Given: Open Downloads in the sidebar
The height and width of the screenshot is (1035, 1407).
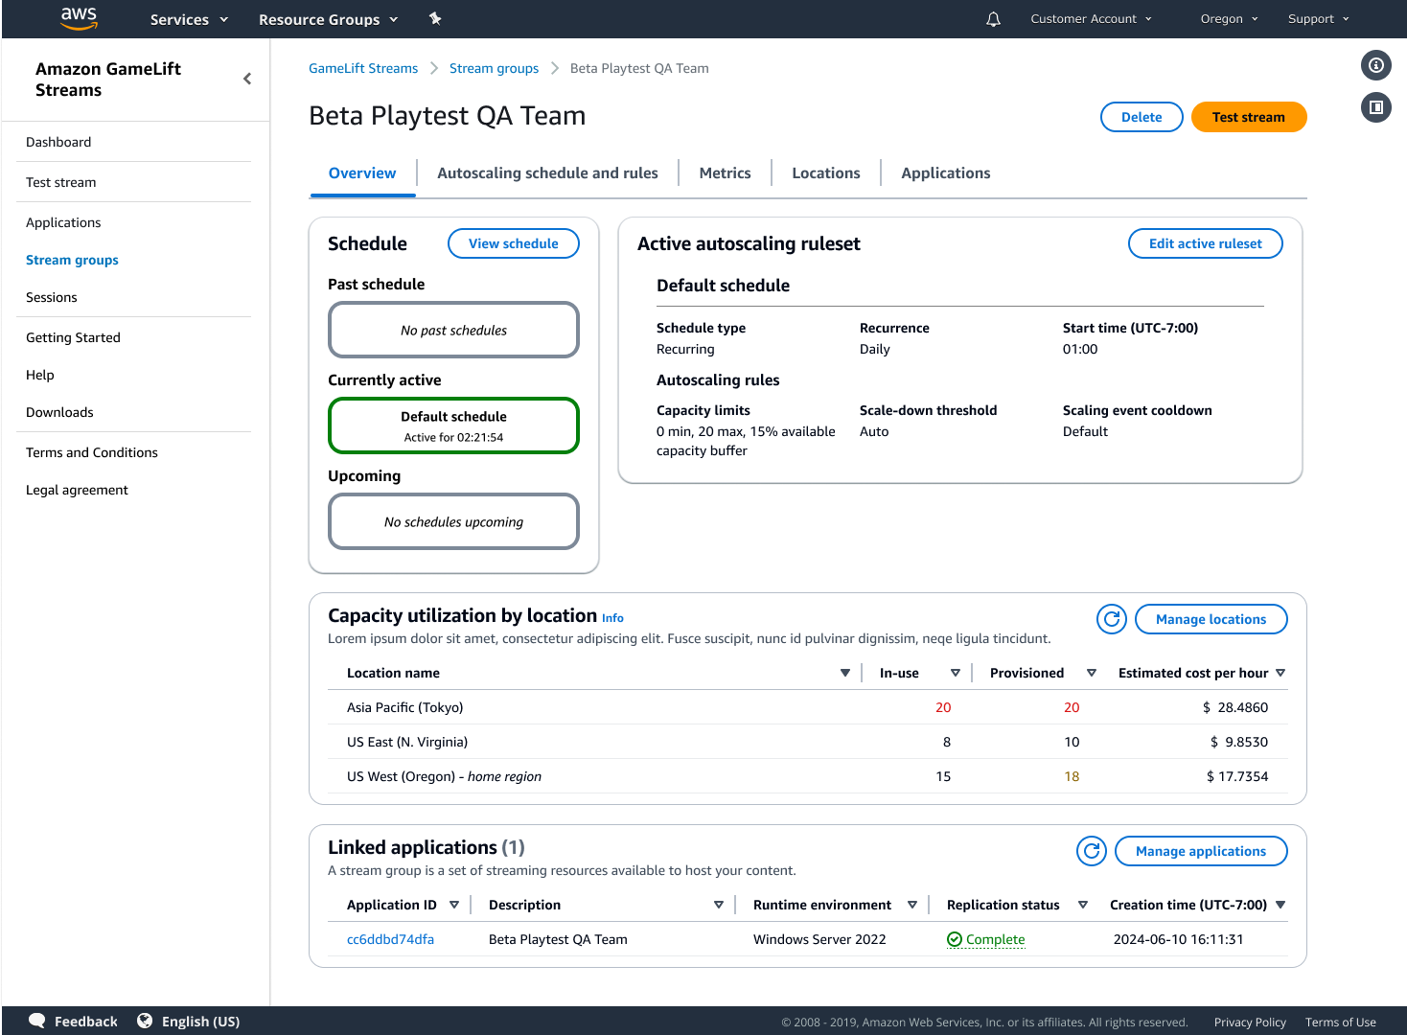Looking at the screenshot, I should point(59,412).
